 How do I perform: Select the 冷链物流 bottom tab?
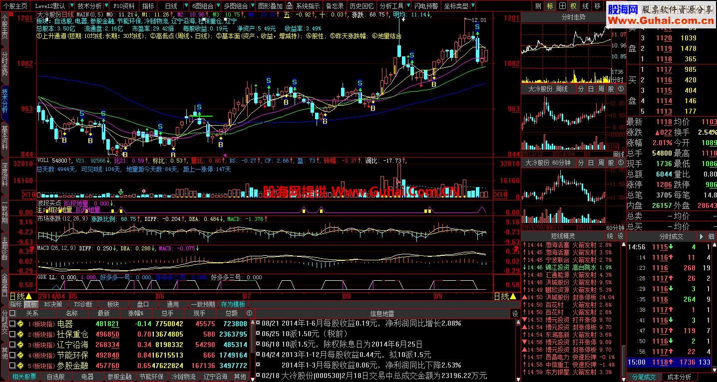pyautogui.click(x=184, y=377)
